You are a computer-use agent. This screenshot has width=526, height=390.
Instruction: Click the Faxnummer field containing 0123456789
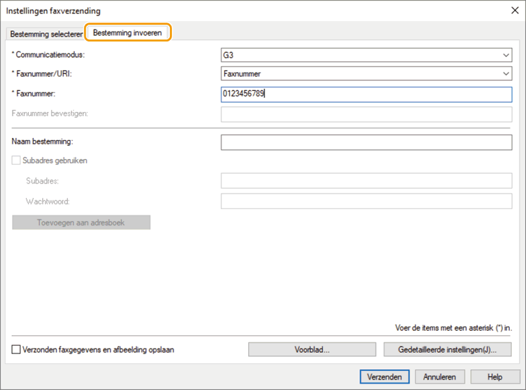click(x=366, y=94)
